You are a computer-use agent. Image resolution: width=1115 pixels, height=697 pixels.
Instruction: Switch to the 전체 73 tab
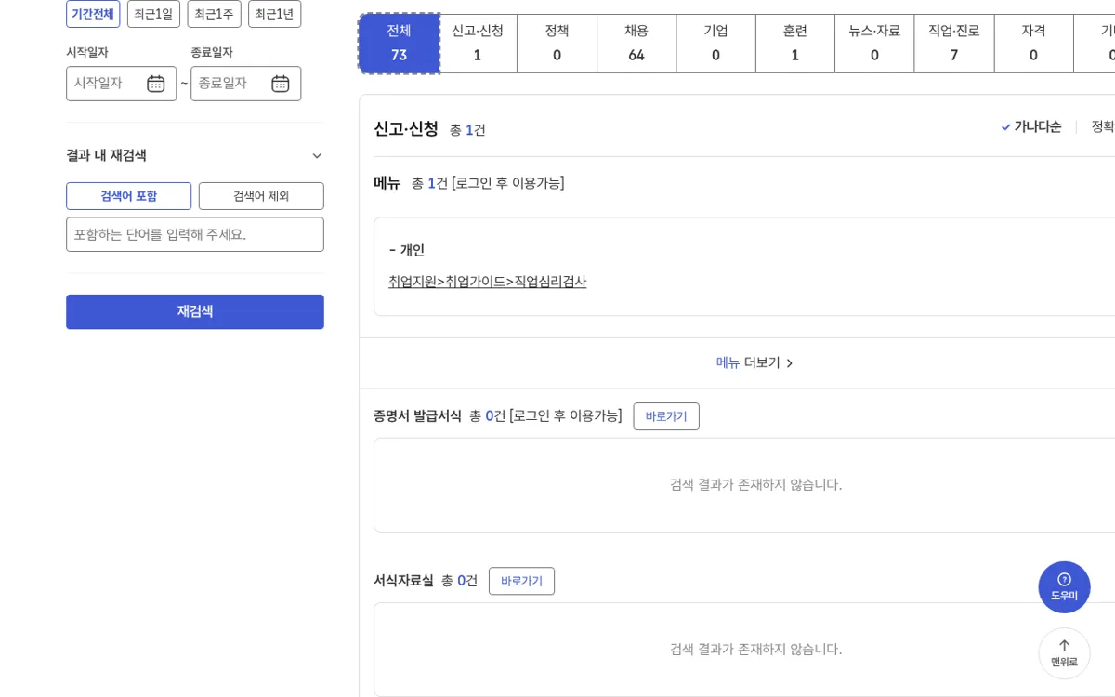click(x=399, y=43)
